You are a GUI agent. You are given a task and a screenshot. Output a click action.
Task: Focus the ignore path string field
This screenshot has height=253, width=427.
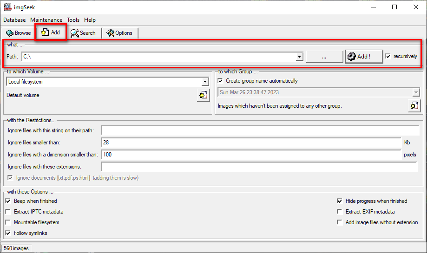click(x=260, y=130)
